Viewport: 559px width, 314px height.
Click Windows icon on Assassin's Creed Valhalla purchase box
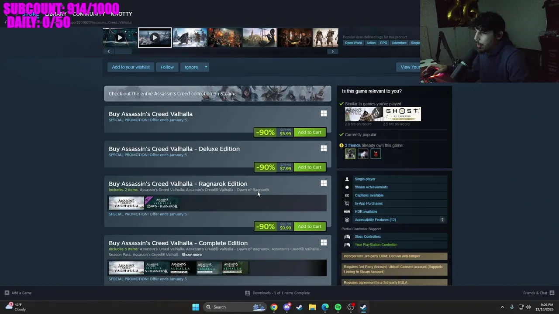[324, 113]
